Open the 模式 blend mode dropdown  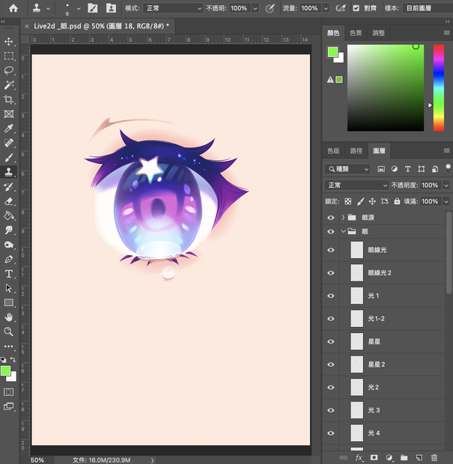click(173, 8)
